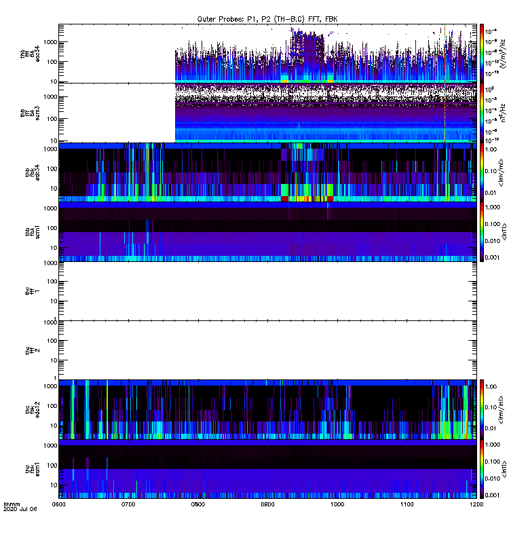Click the '(V/m)²/Hz' color bar unit label
Screen dimensions: 509x543
[503, 54]
